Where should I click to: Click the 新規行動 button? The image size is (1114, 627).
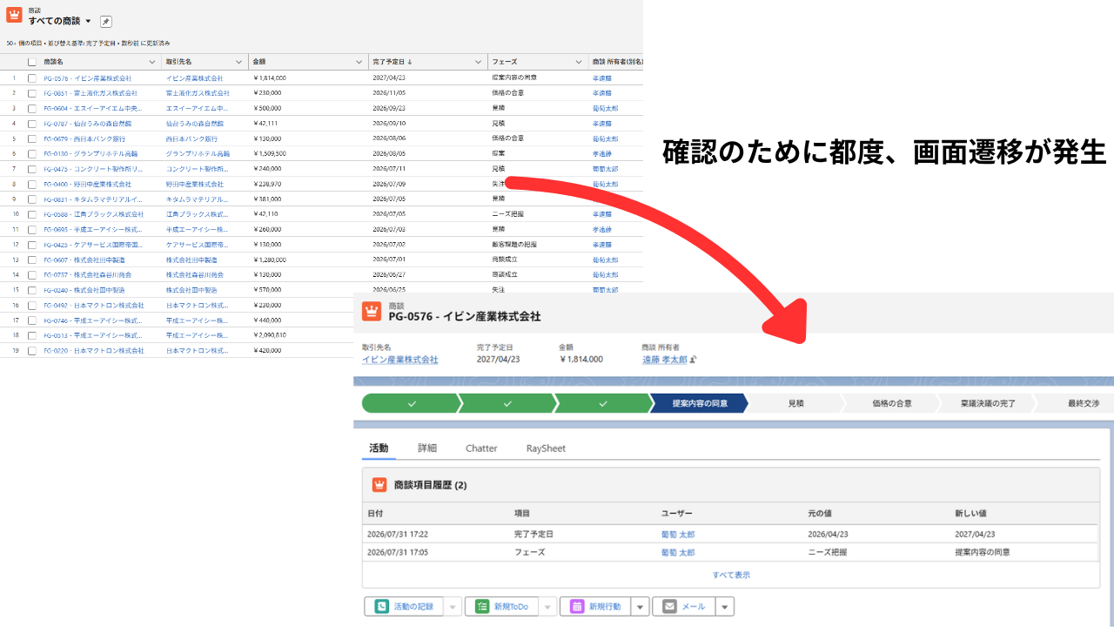(x=595, y=607)
